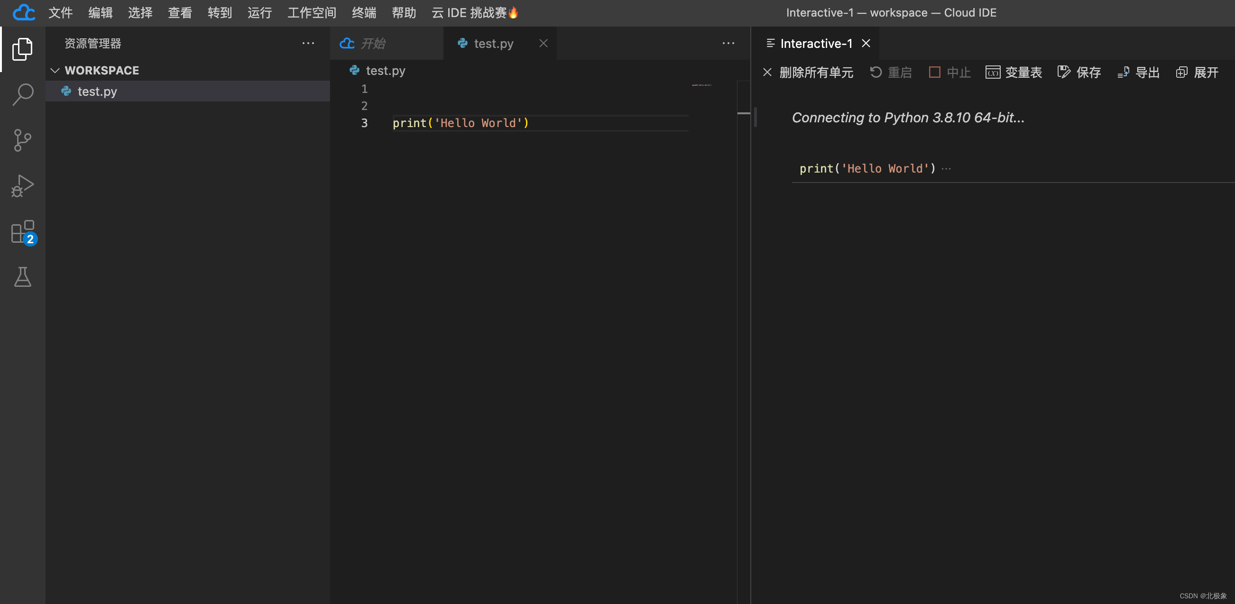Open the 查看 menu
This screenshot has width=1235, height=604.
click(180, 12)
